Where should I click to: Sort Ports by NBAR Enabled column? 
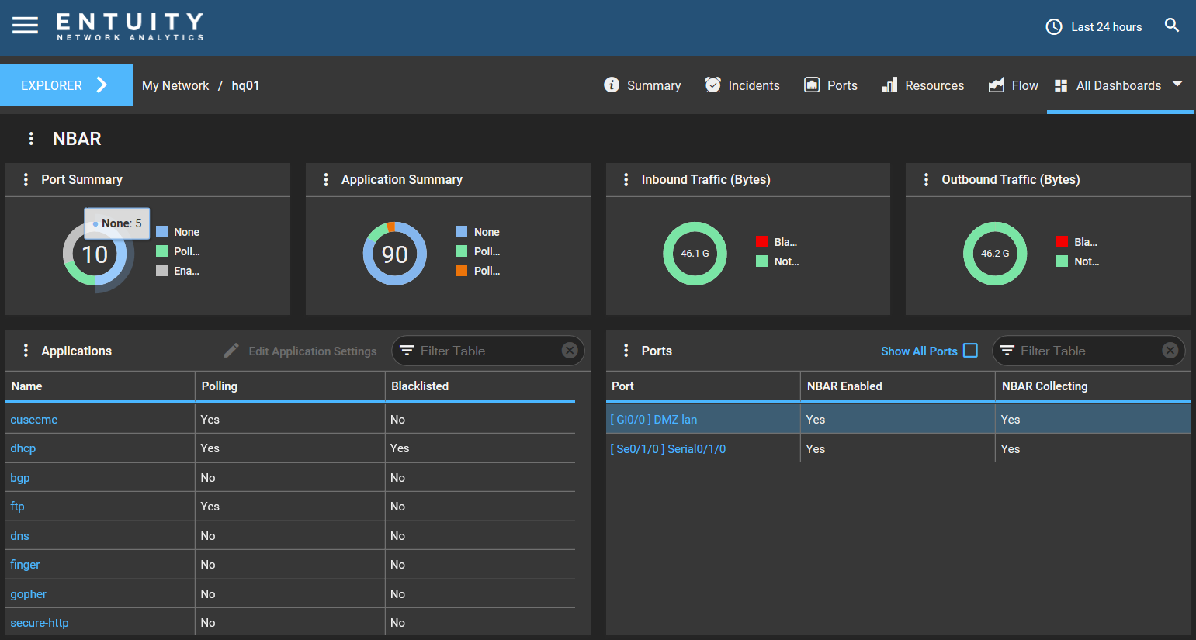coord(898,386)
